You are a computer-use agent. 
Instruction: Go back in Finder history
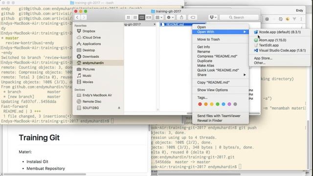pos(77,18)
